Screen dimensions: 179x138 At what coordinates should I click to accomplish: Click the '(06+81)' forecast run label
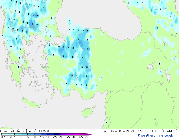coord(170,131)
